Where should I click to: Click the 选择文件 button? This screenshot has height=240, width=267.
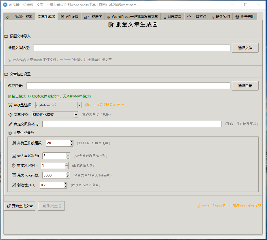[245, 48]
